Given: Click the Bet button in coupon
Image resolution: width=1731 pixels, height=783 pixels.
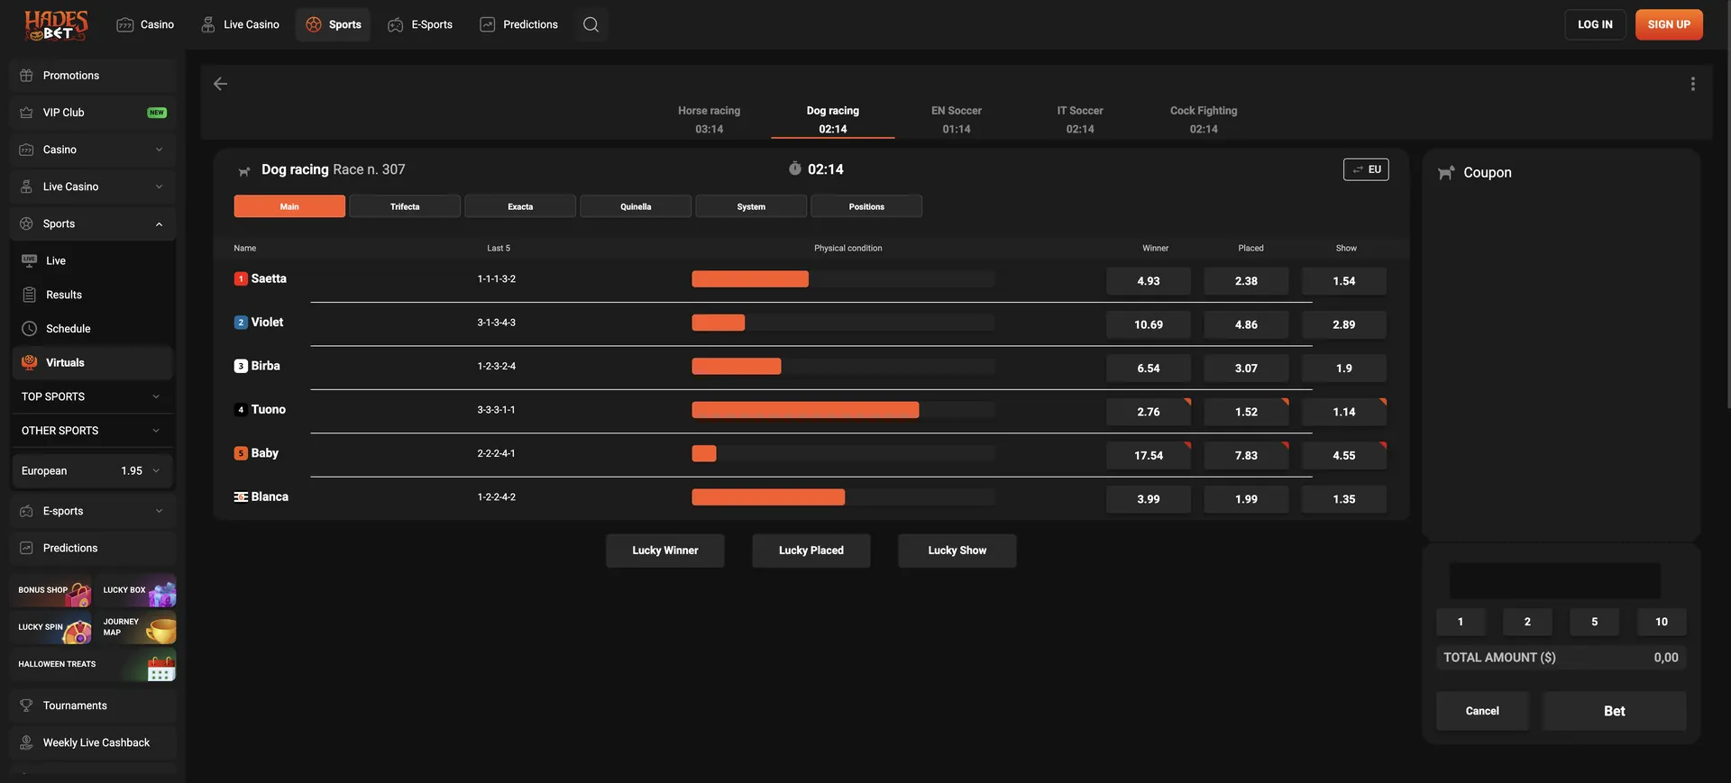Looking at the screenshot, I should (1614, 711).
